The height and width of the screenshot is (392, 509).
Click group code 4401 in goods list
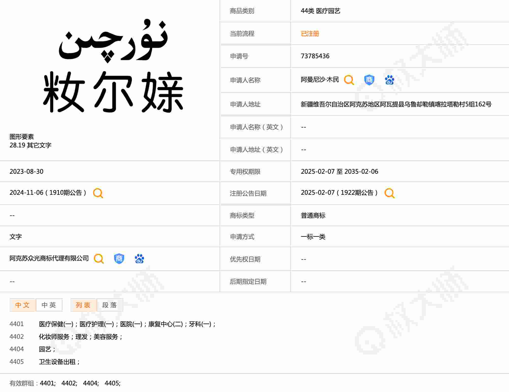pos(16,324)
